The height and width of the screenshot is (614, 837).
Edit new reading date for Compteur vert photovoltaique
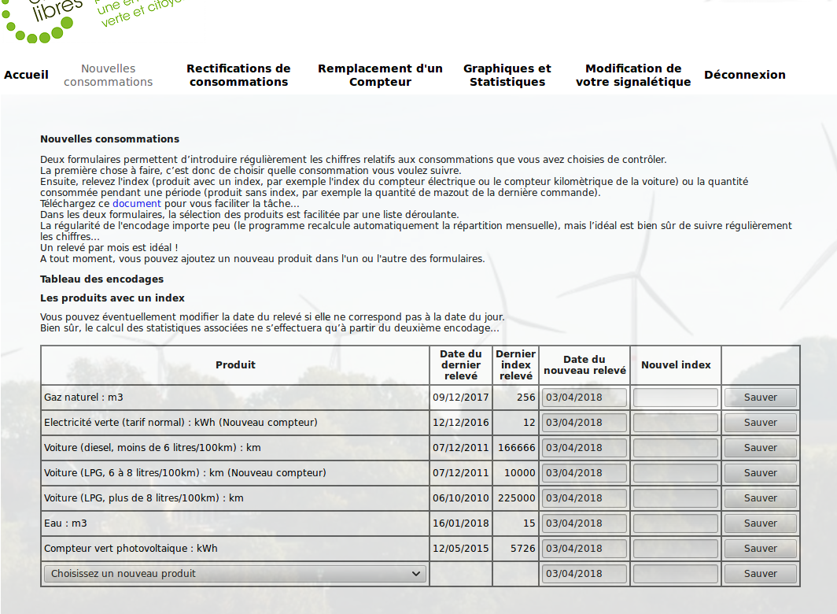584,549
